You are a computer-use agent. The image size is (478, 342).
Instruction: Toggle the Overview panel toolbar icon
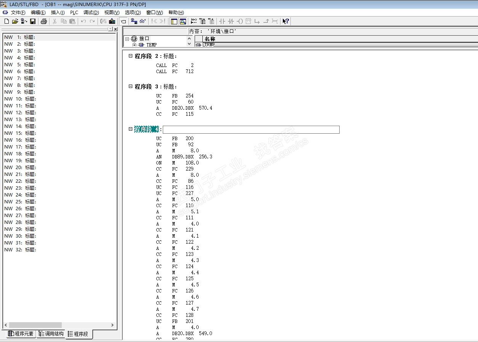tap(174, 21)
